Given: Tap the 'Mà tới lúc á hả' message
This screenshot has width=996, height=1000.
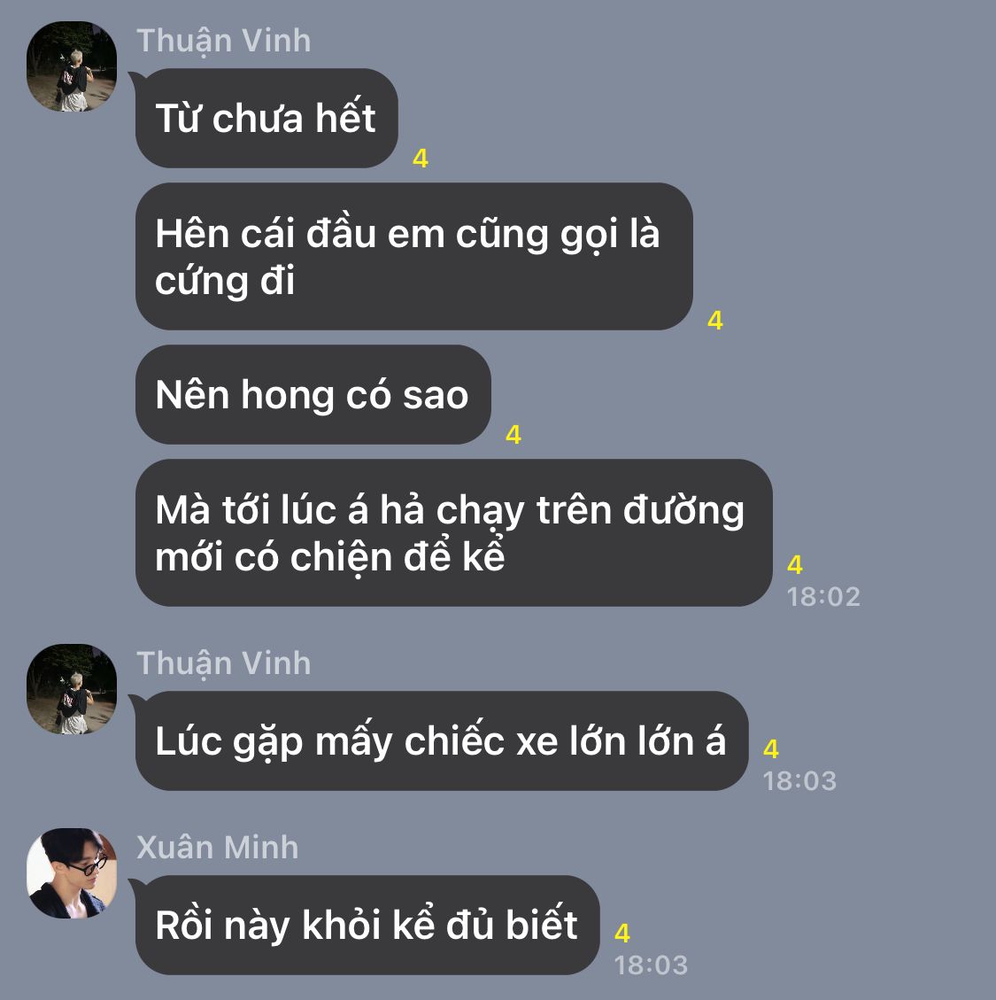Looking at the screenshot, I should (x=454, y=532).
